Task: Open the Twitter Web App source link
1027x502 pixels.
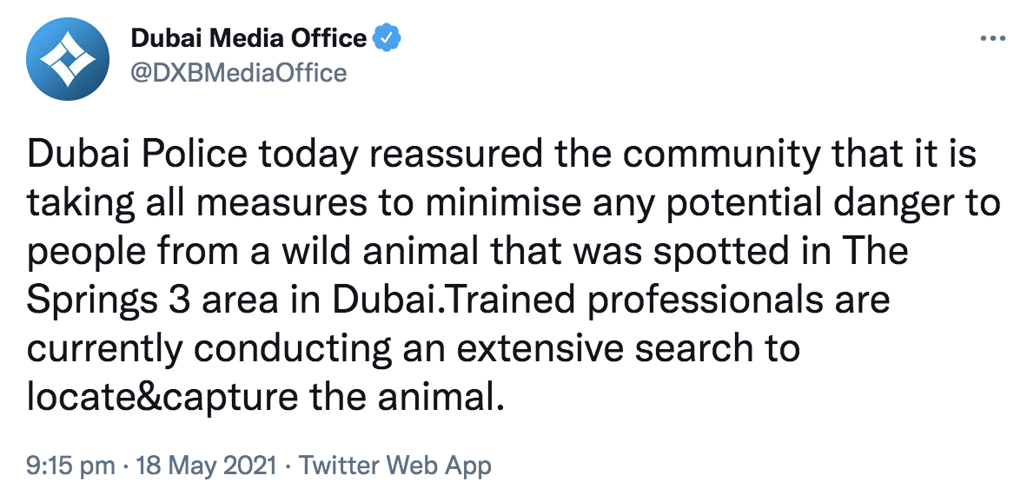Action: [x=394, y=466]
